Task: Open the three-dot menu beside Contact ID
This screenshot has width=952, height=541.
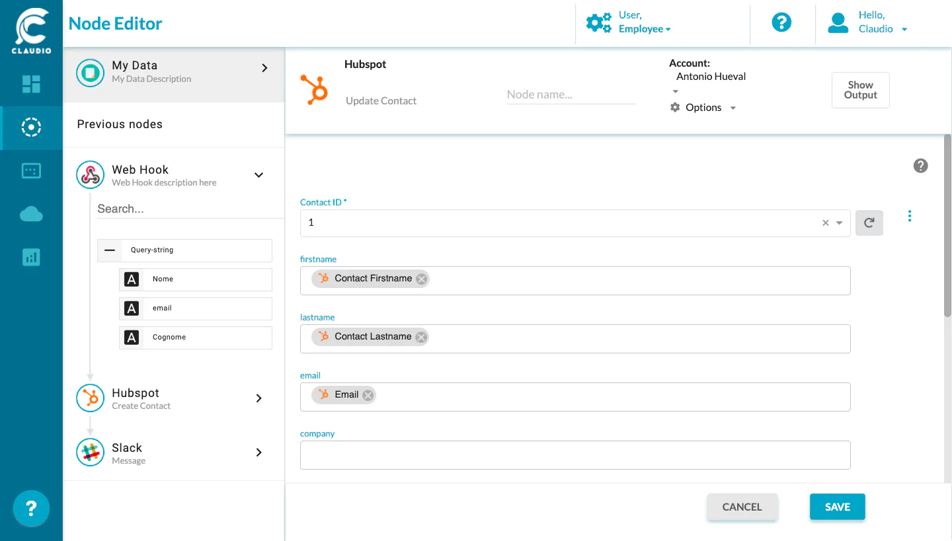Action: click(910, 216)
